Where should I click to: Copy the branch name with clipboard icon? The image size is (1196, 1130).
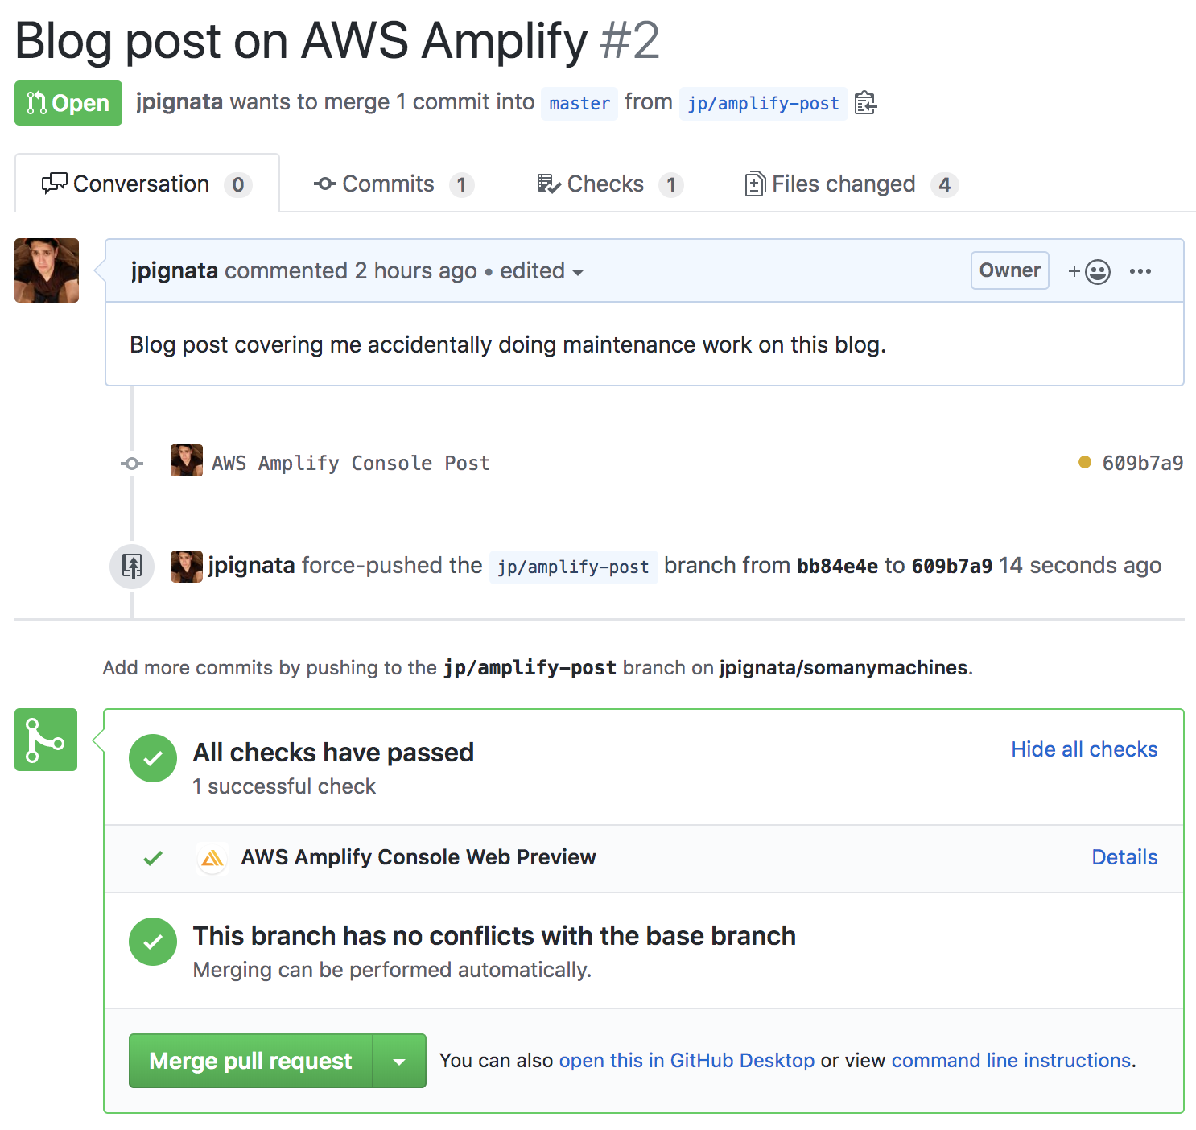pos(865,103)
